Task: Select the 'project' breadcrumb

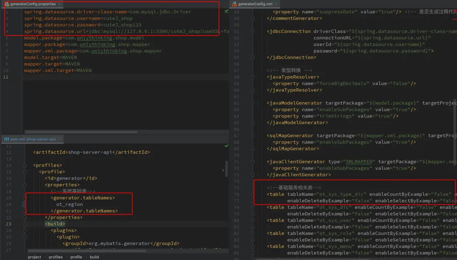Action: point(34,257)
